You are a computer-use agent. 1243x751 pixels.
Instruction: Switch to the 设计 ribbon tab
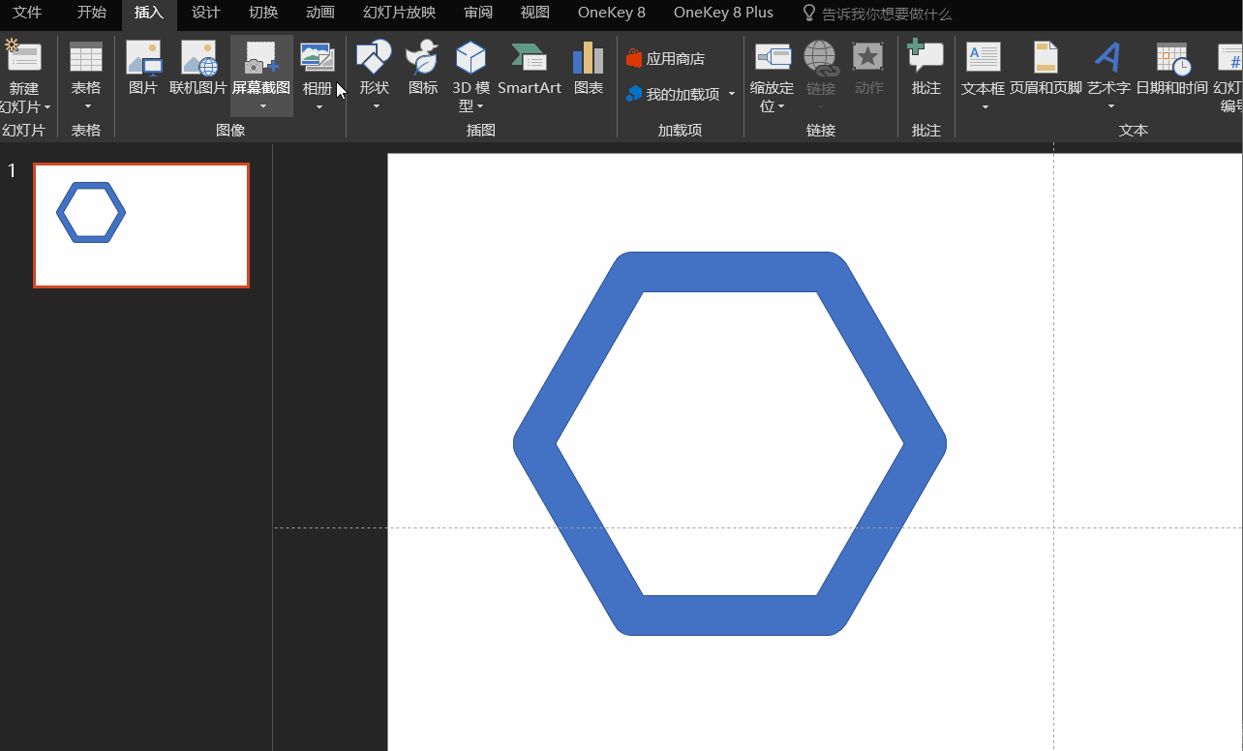[x=206, y=14]
